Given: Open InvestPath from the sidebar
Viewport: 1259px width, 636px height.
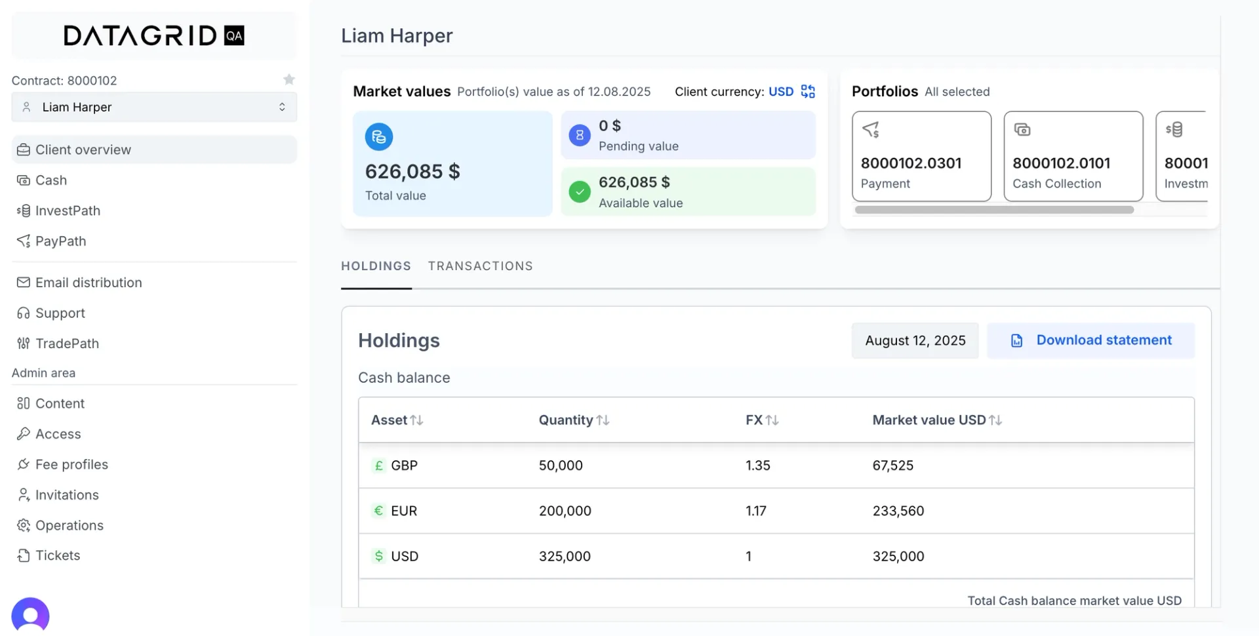Looking at the screenshot, I should pyautogui.click(x=68, y=210).
